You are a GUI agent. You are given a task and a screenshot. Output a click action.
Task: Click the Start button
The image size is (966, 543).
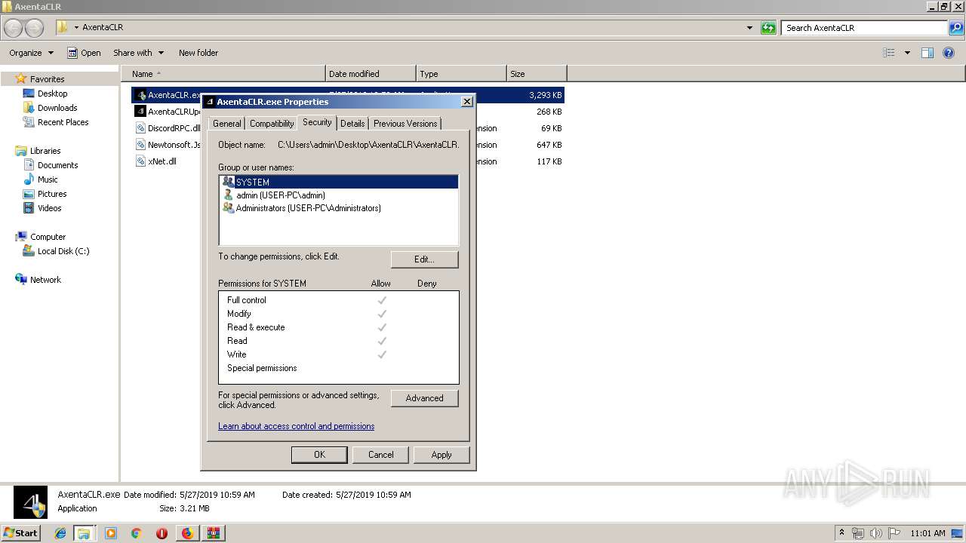tap(21, 533)
